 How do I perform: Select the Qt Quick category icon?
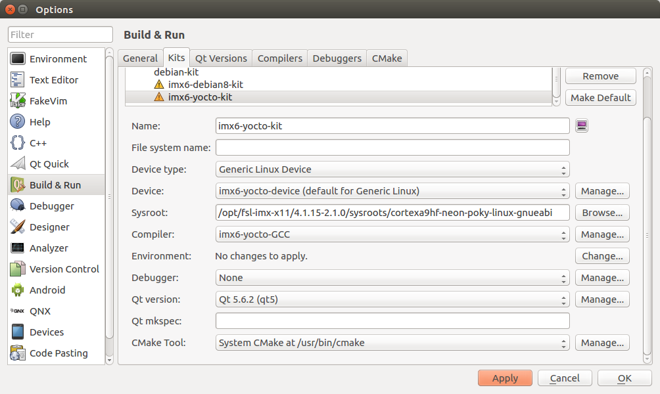click(x=18, y=164)
